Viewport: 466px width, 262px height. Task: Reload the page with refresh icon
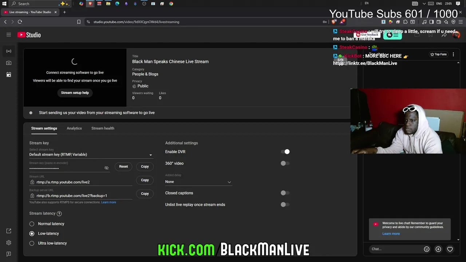click(20, 22)
